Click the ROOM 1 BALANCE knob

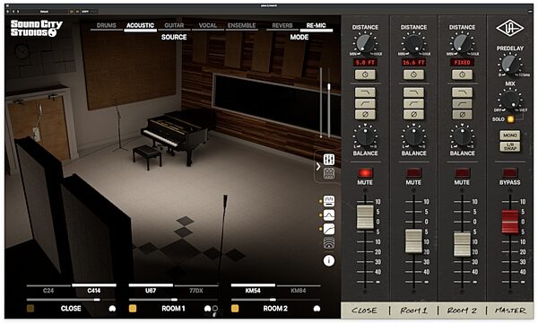pyautogui.click(x=413, y=136)
